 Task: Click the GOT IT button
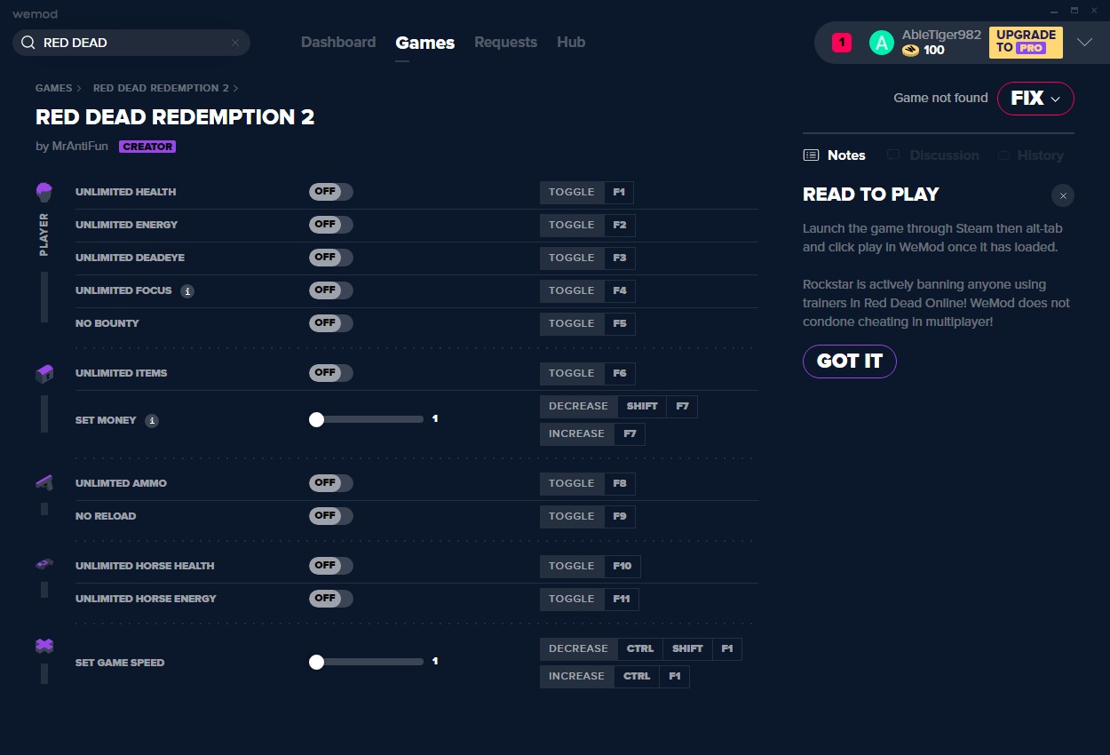(x=850, y=361)
